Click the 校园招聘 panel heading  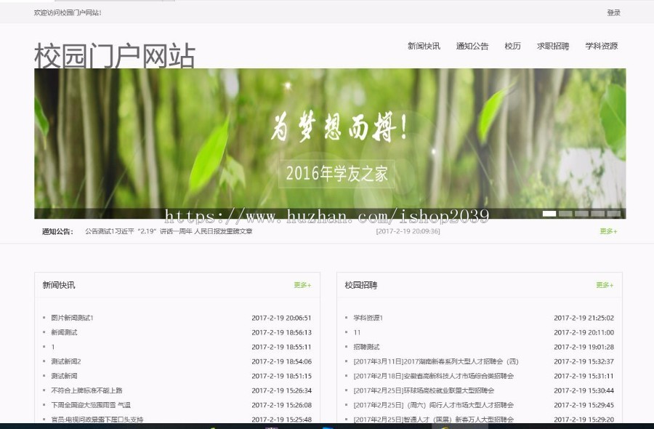pos(361,285)
